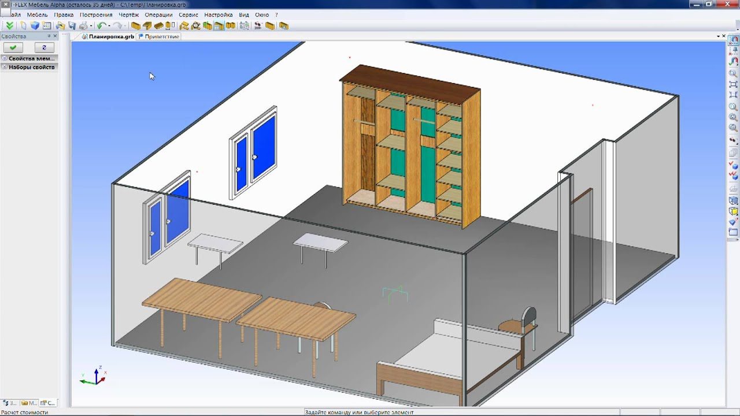Open the dropdown arrow next to Undo

(x=109, y=26)
